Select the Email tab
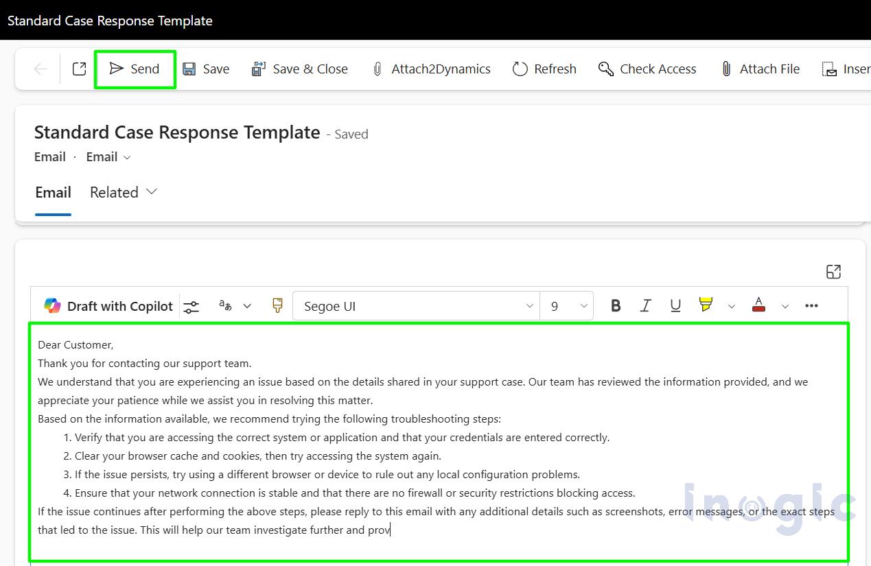 (x=53, y=193)
